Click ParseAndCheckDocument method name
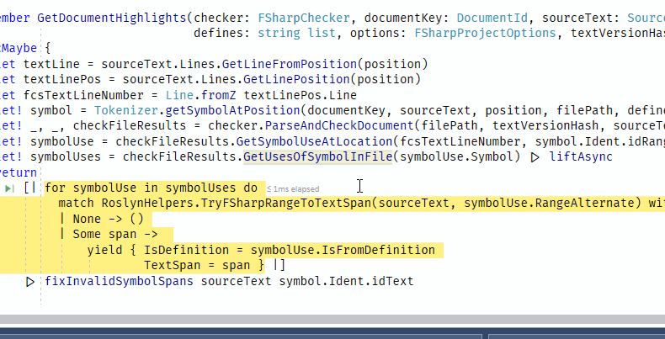Viewport: 665px width, 339px height. pyautogui.click(x=339, y=126)
